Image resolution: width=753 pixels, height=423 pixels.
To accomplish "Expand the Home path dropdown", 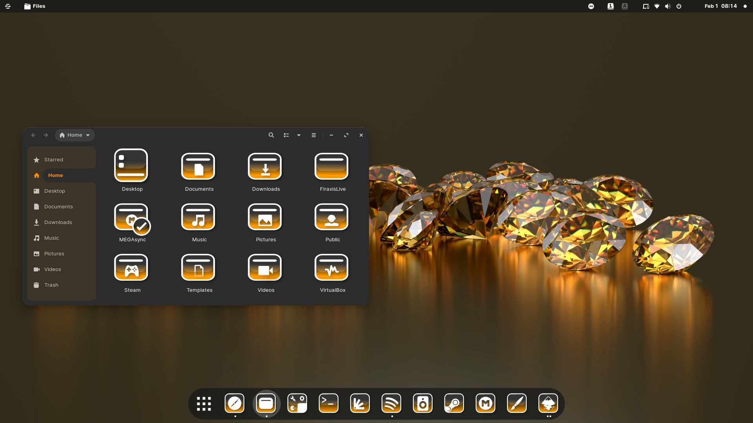I will click(x=75, y=135).
